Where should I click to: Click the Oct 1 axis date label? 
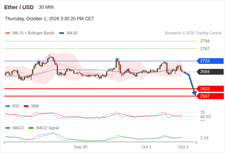[146, 147]
